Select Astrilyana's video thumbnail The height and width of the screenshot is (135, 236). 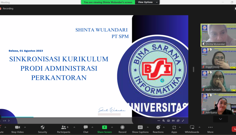pyautogui.click(x=219, y=104)
